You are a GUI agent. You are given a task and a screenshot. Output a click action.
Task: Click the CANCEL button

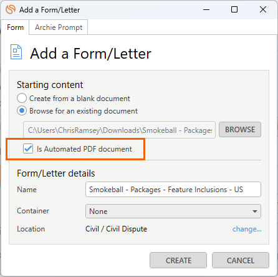[241, 260]
